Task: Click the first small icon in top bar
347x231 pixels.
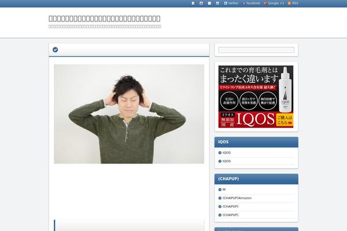Action: (x=193, y=3)
